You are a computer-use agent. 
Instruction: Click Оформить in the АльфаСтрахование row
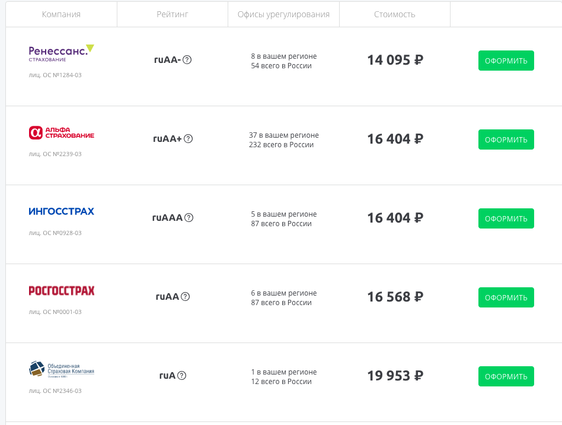(x=506, y=139)
